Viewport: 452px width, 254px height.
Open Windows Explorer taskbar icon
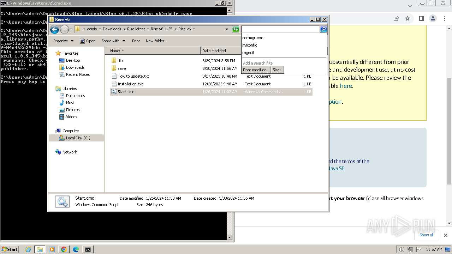(40, 249)
